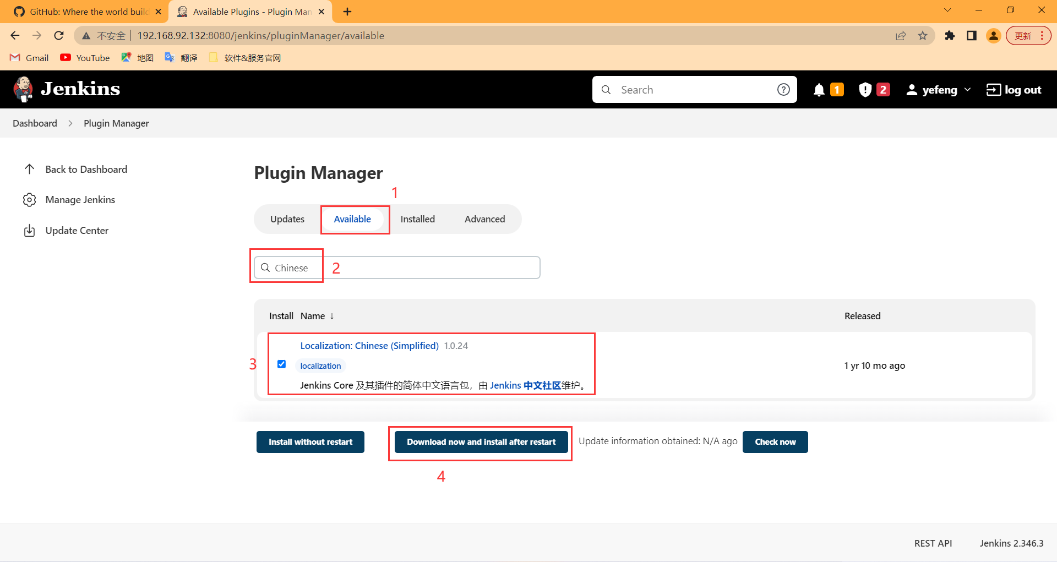Click the Check now button
The width and height of the screenshot is (1057, 562).
click(x=775, y=442)
